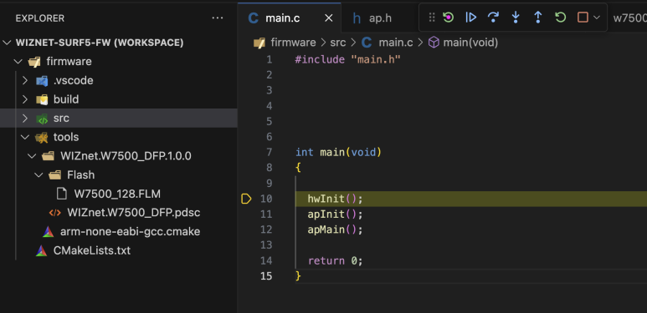Click the tools folder icon

[42, 138]
